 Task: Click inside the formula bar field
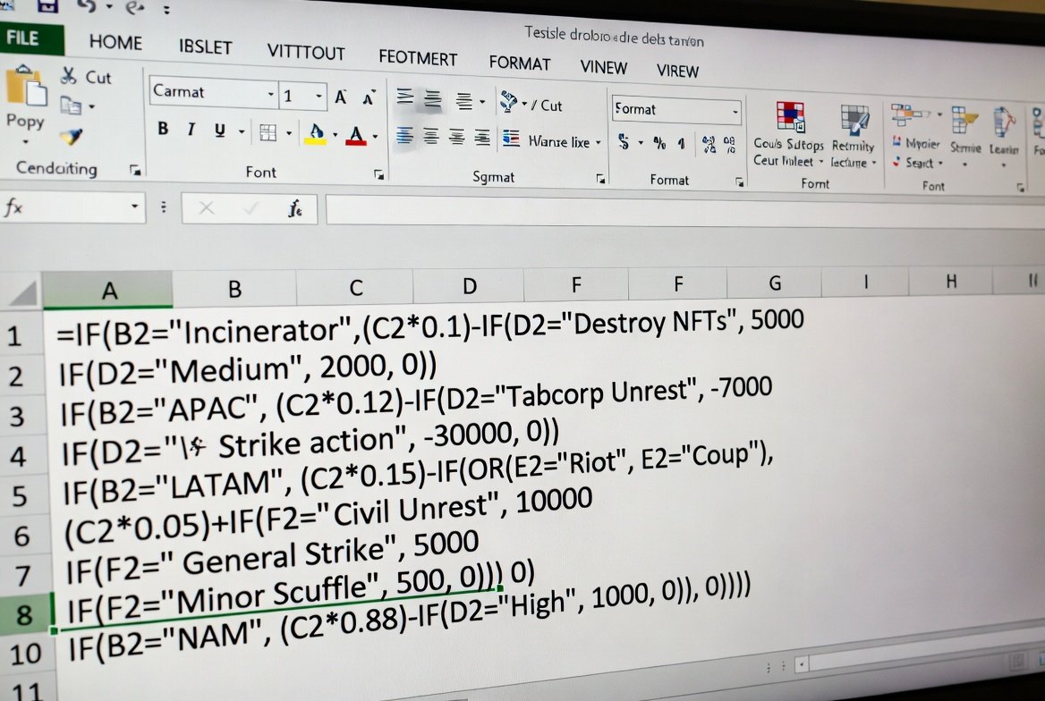684,211
